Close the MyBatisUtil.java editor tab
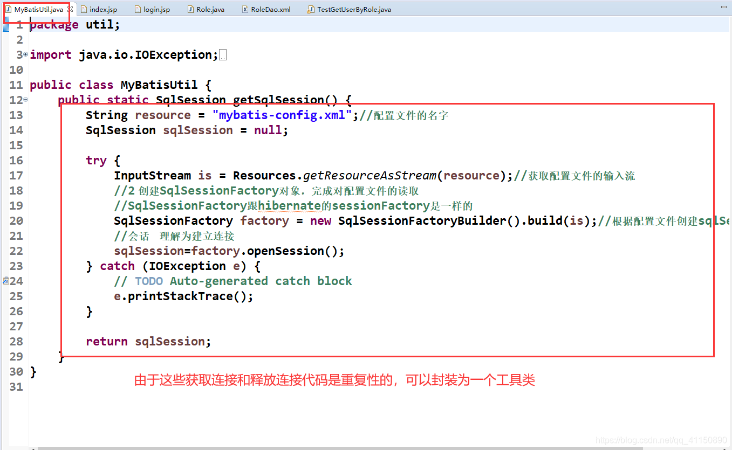The width and height of the screenshot is (732, 450). point(70,9)
